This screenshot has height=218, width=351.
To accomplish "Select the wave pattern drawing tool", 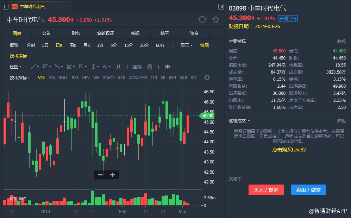I will tap(57, 67).
